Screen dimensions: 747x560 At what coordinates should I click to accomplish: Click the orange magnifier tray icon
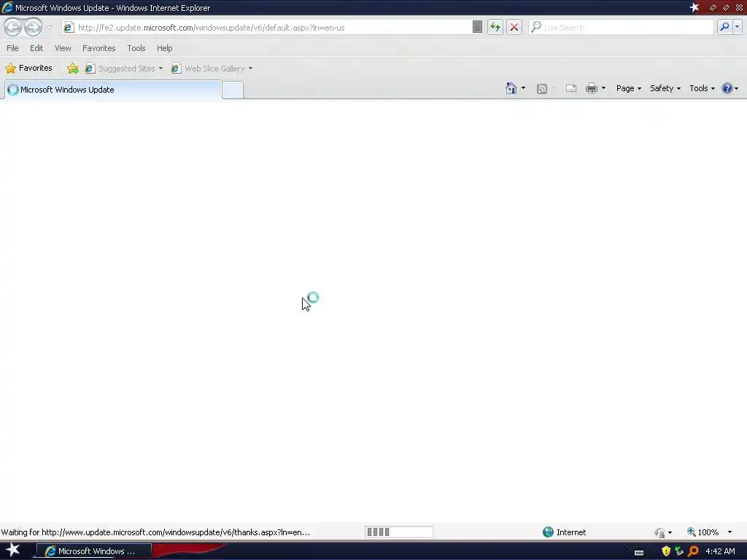tap(694, 551)
